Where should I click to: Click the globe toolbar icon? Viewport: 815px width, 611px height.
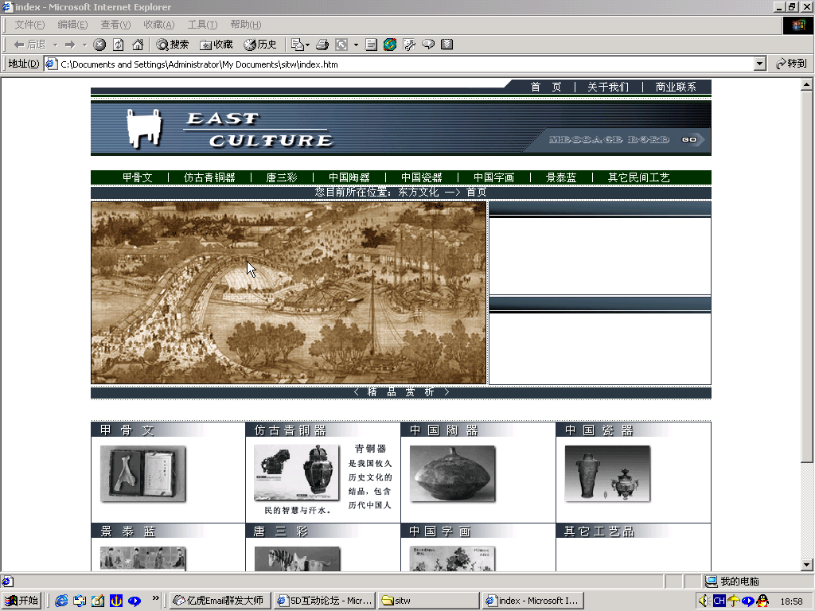390,45
